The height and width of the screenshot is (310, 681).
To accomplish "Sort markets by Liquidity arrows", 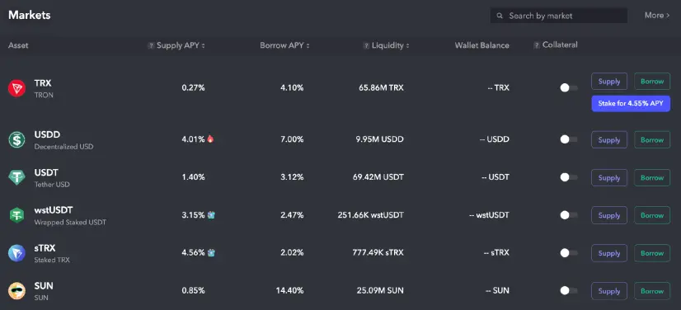I will pos(407,45).
